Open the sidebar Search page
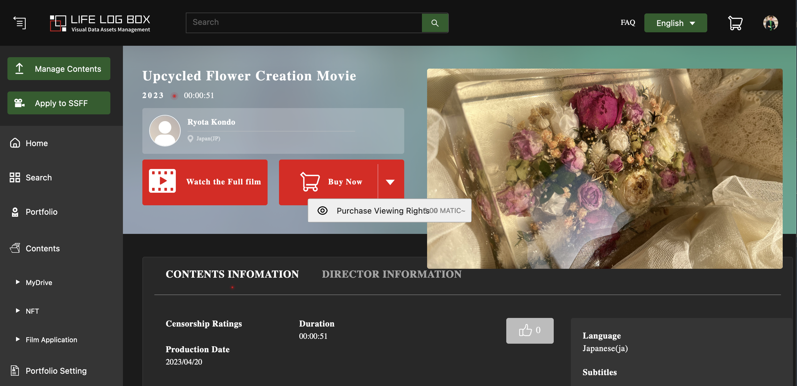Viewport: 797px width, 386px height. pyautogui.click(x=38, y=177)
